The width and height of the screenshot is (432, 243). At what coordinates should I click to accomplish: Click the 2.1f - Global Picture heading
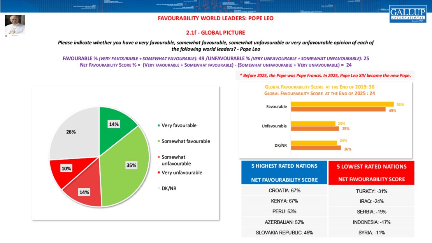pos(215,33)
